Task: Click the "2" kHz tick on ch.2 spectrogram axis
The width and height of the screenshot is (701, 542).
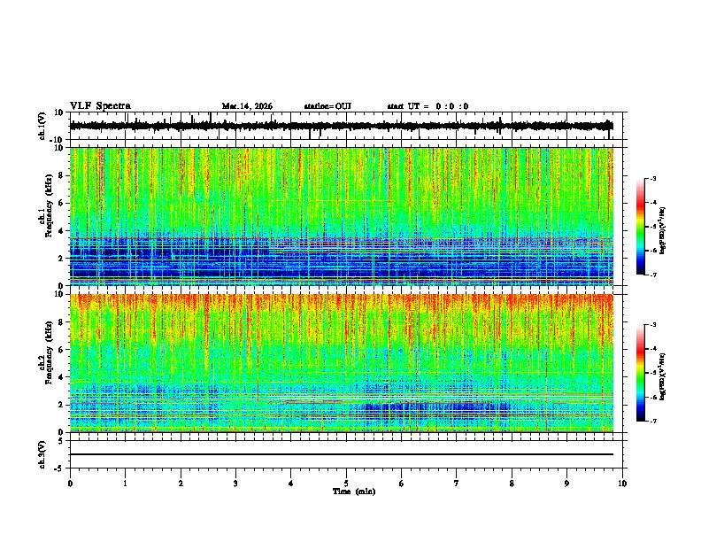Action: 61,405
